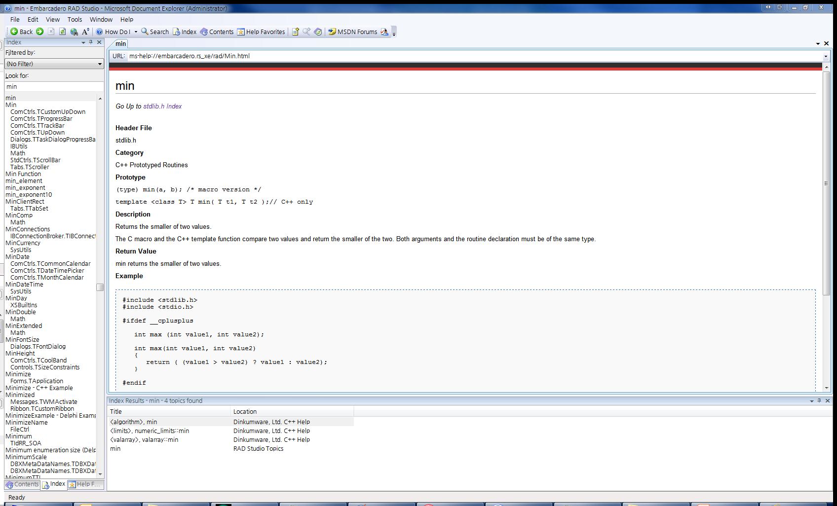This screenshot has height=506, width=837.
Task: Open the URL address bar dropdown
Action: (x=826, y=56)
